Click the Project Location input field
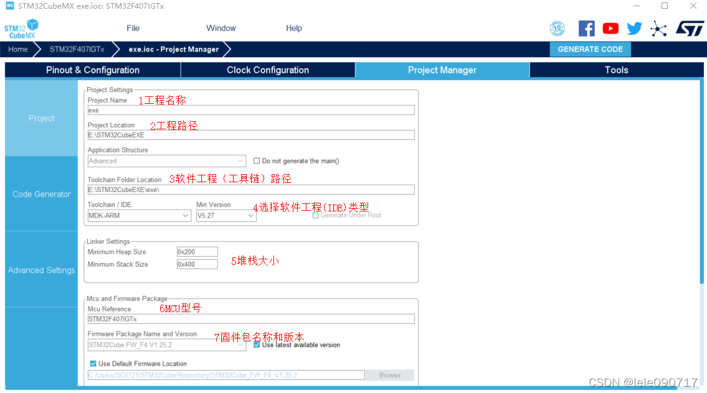 point(251,135)
